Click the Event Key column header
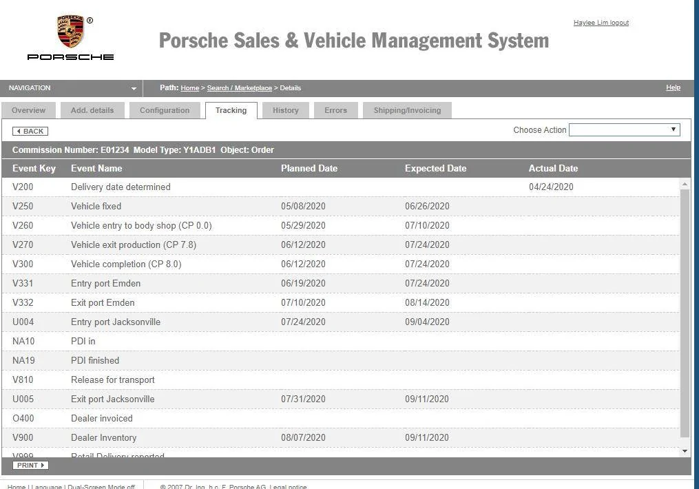This screenshot has height=489, width=699. tap(34, 169)
